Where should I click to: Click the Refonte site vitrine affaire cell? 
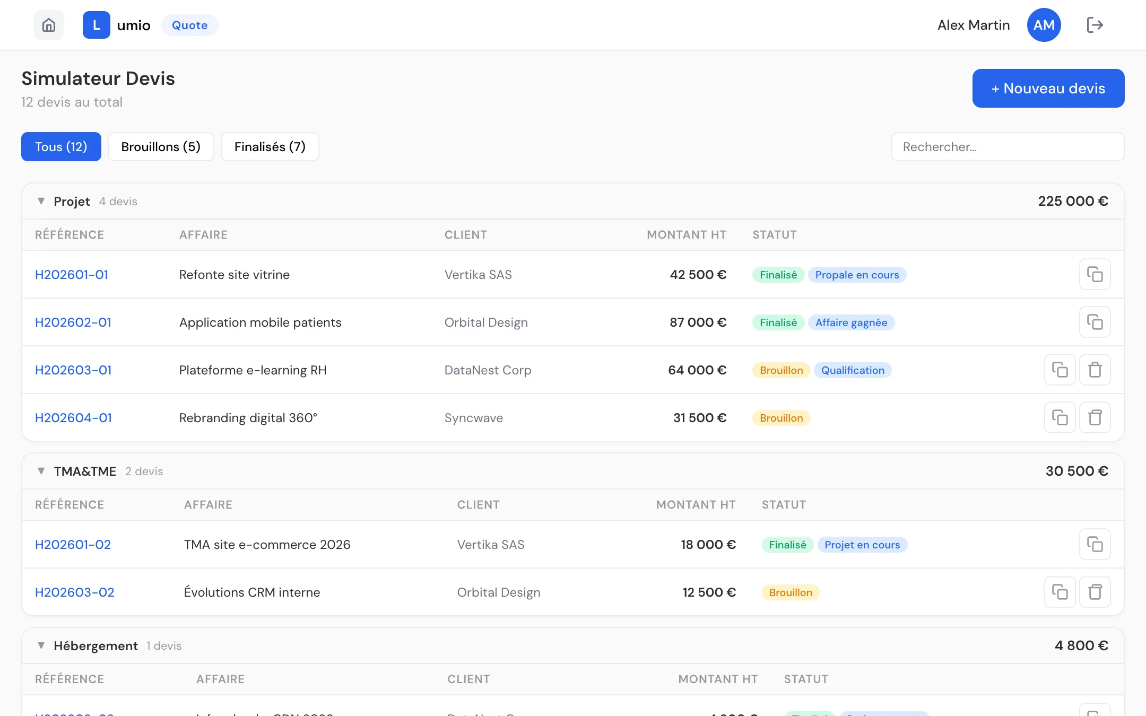point(235,275)
